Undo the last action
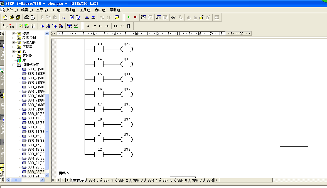This screenshot has height=188, width=327. coord(63,17)
